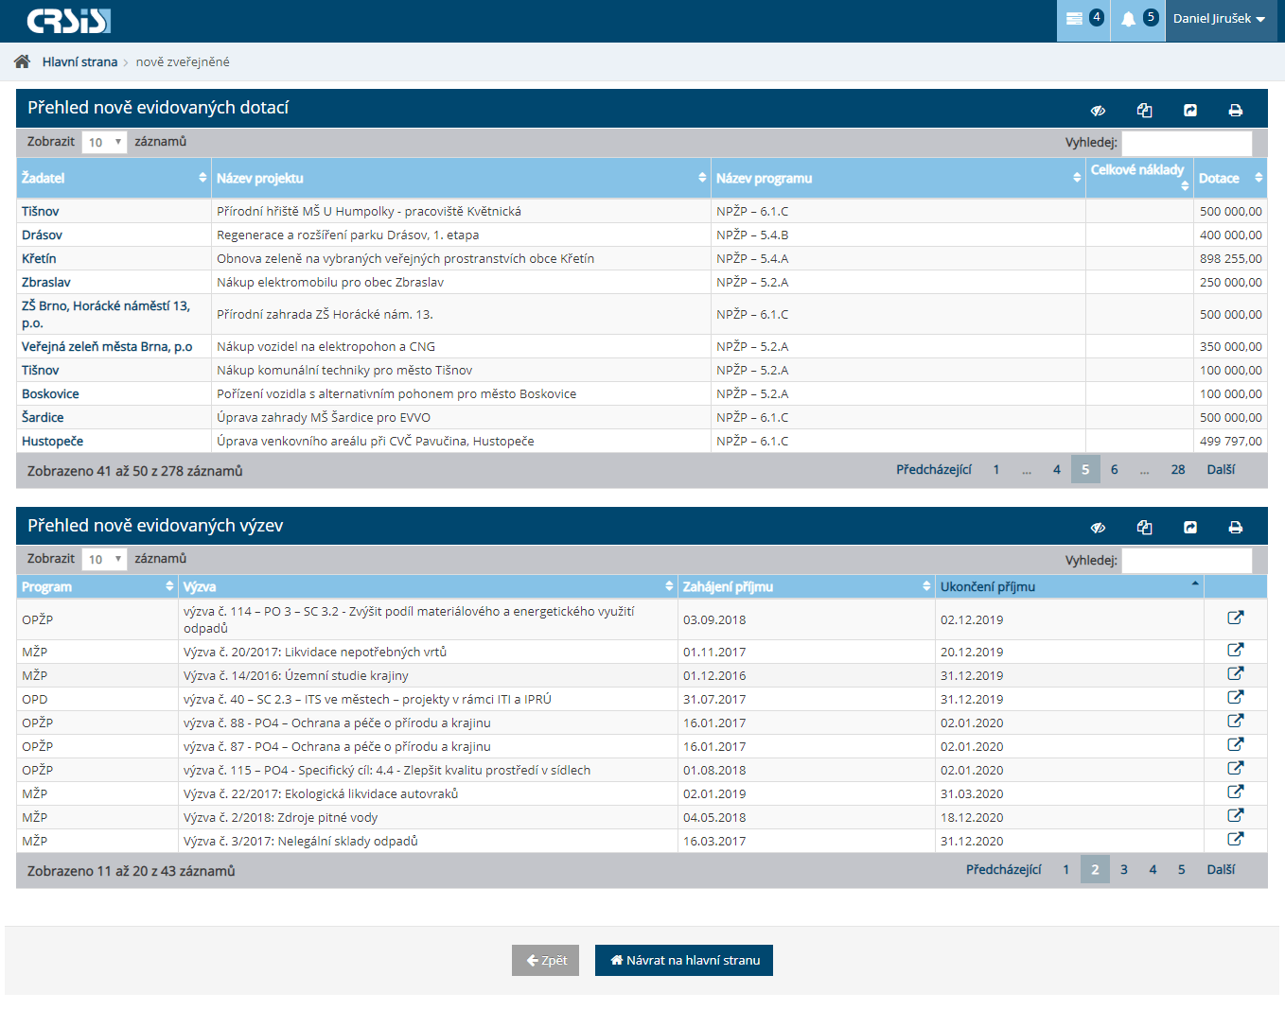Open the notifications bell icon
Screen dimensions: 1285x1010
tap(1128, 19)
